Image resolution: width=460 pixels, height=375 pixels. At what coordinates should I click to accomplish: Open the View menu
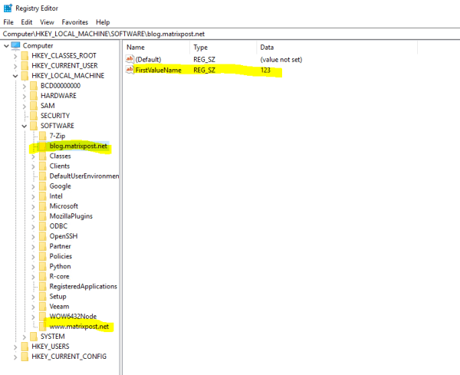(x=47, y=22)
